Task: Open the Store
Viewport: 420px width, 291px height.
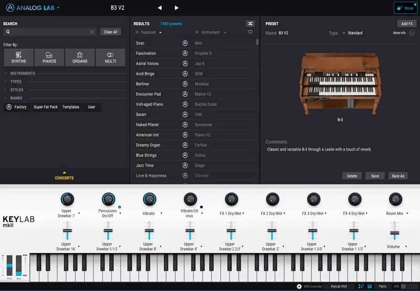Action: pos(405,8)
